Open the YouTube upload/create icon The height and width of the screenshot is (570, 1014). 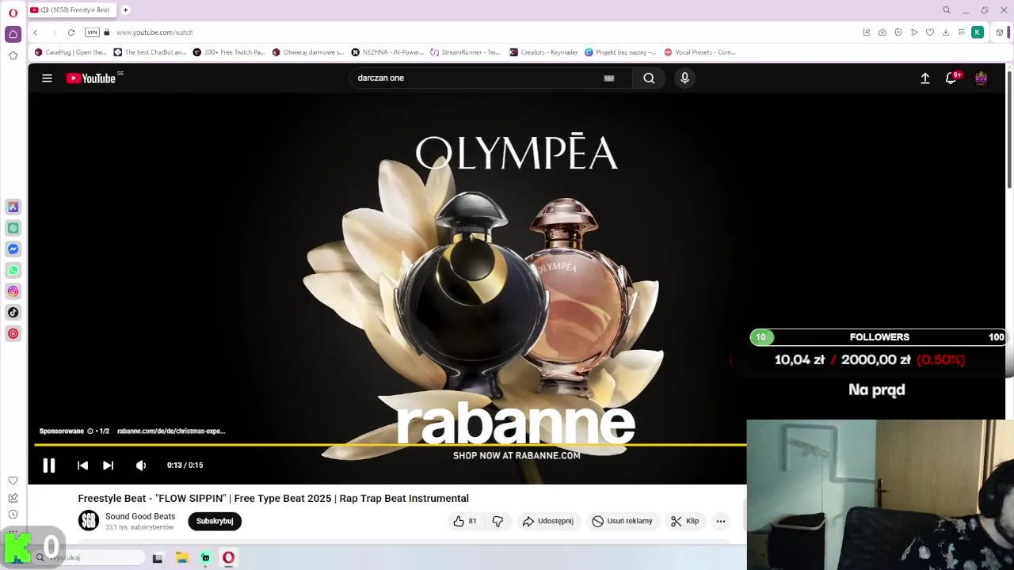pyautogui.click(x=924, y=78)
